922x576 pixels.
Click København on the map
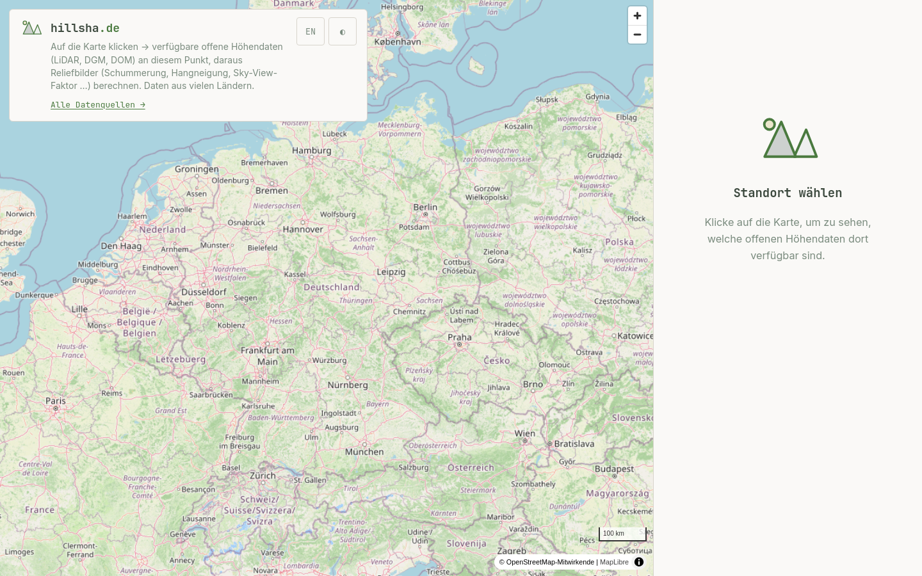(x=398, y=42)
